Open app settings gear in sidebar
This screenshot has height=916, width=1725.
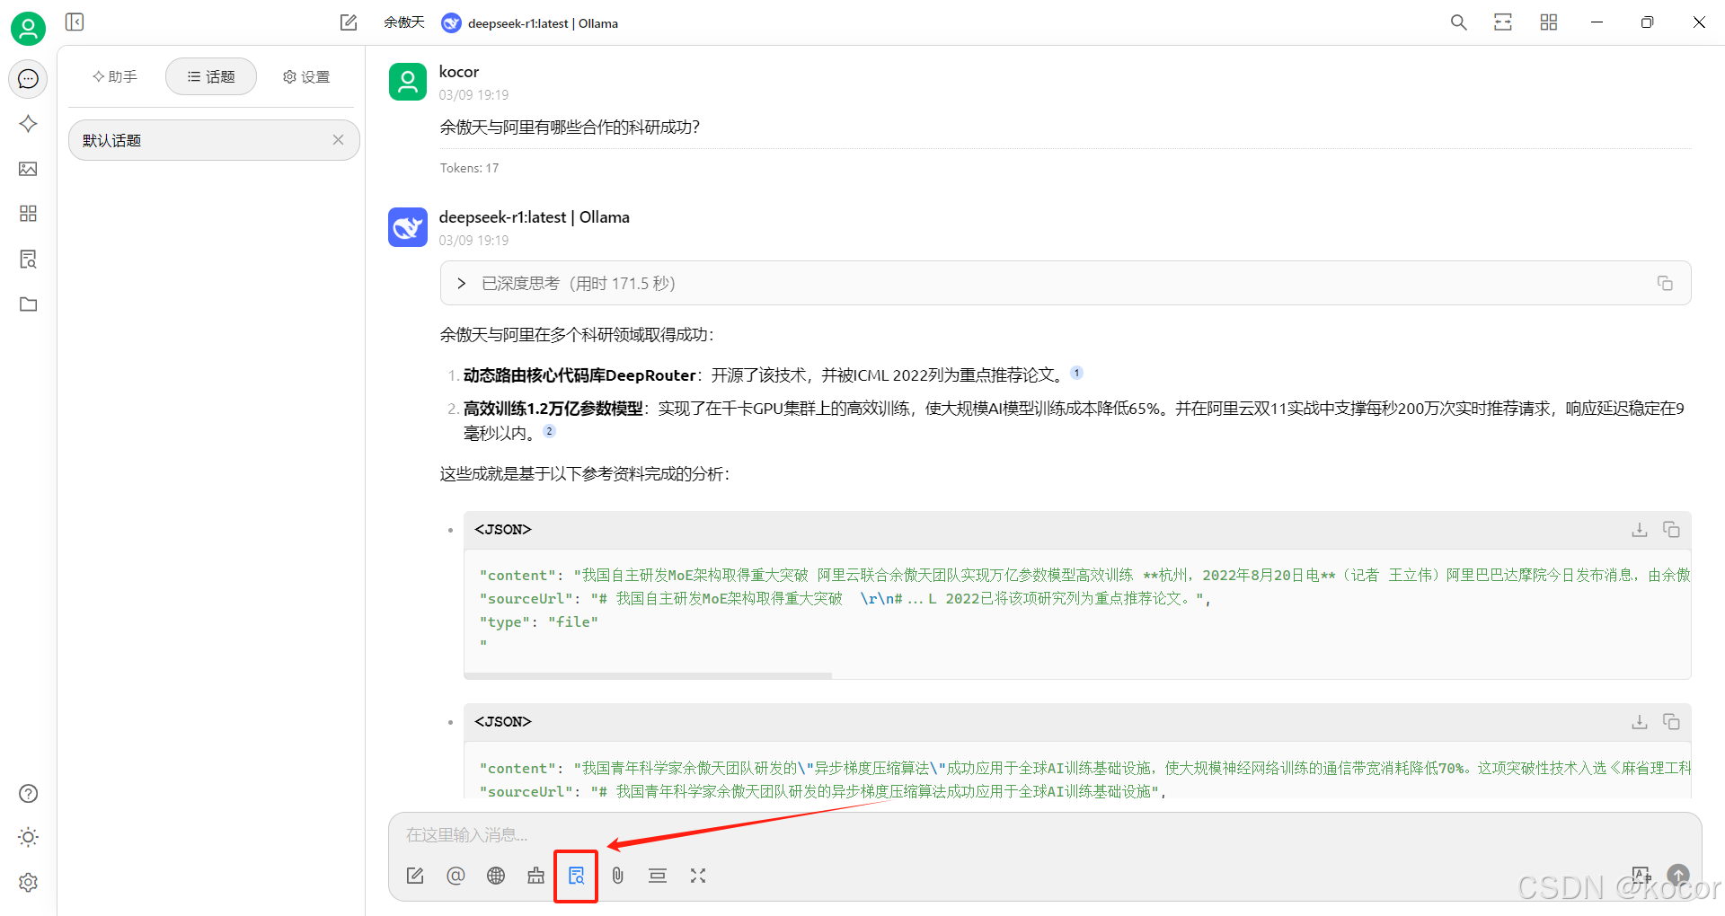(28, 882)
